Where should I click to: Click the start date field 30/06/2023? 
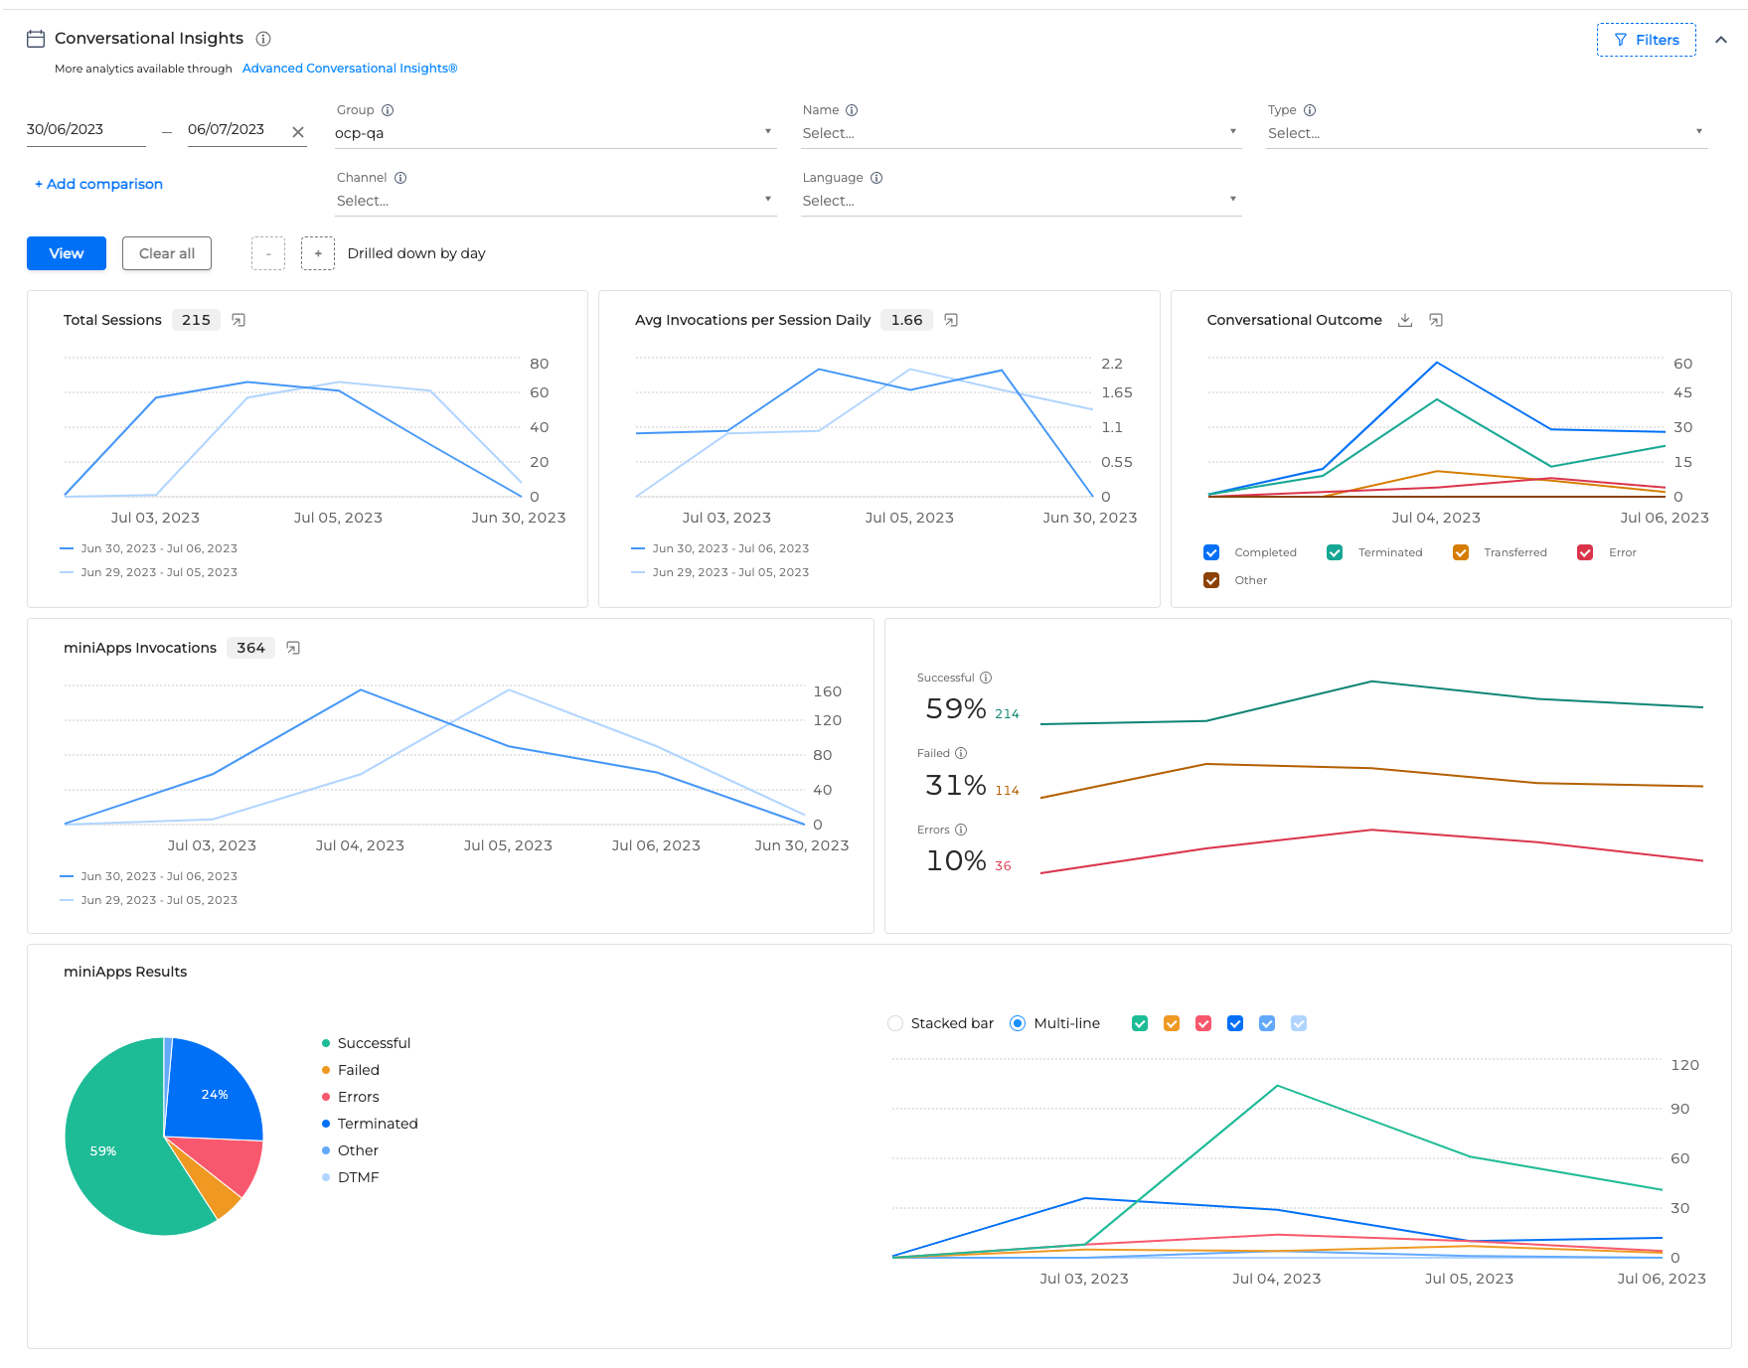coord(85,130)
